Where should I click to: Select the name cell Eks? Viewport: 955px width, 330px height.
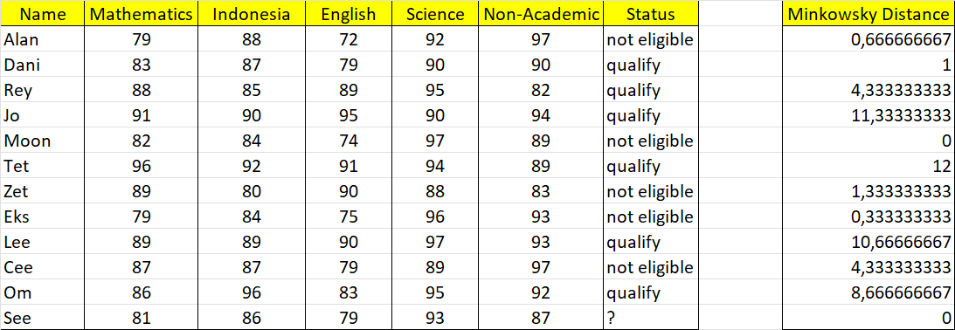(x=42, y=217)
